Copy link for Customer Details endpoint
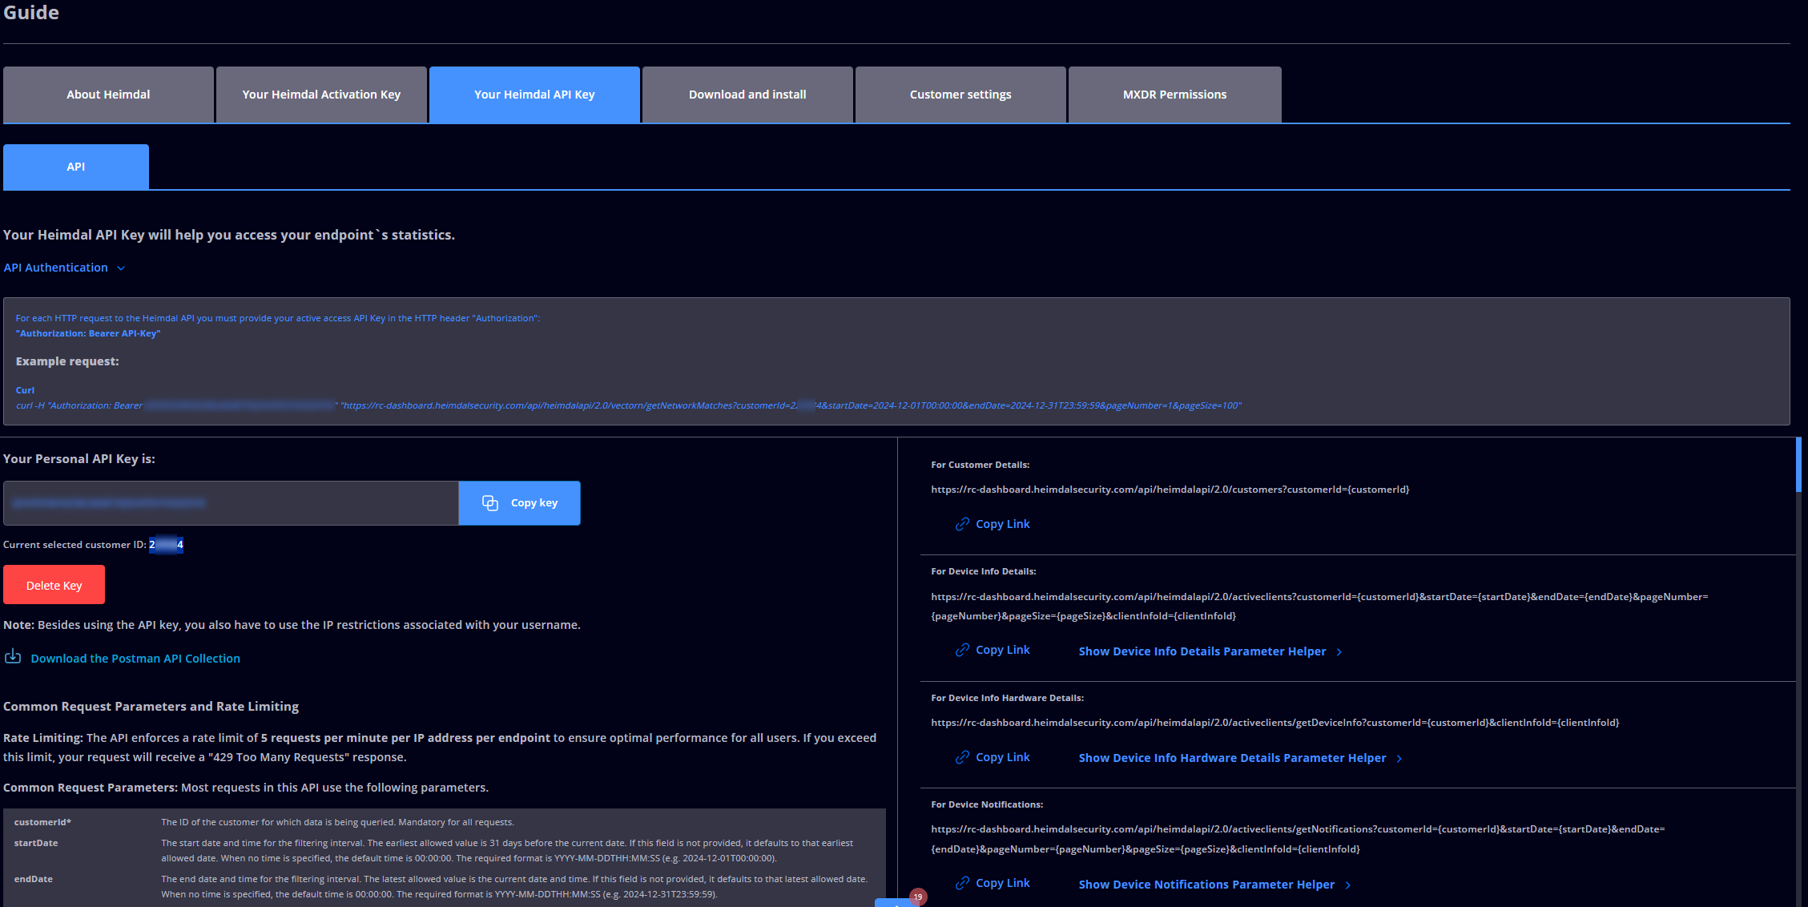This screenshot has width=1808, height=907. pos(993,524)
